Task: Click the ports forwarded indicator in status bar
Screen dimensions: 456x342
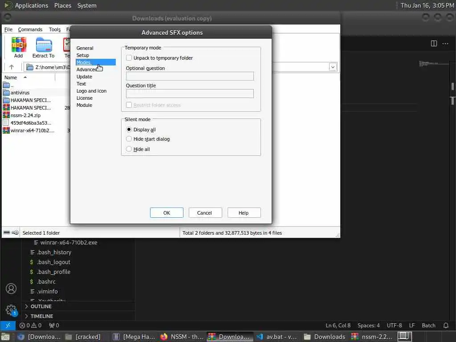Action: (54, 326)
